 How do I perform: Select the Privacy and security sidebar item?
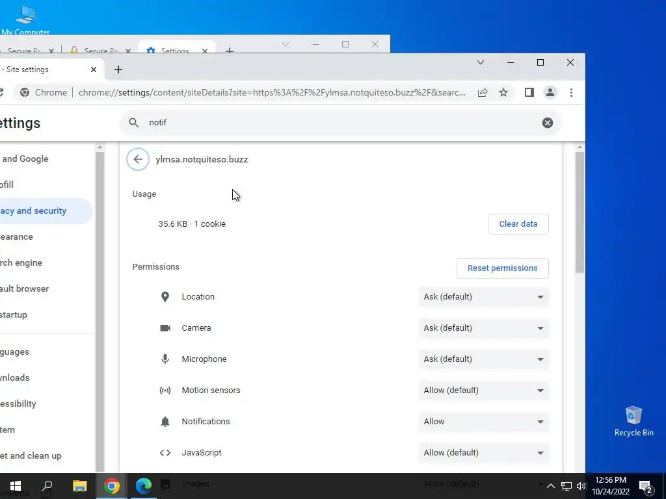(x=45, y=211)
